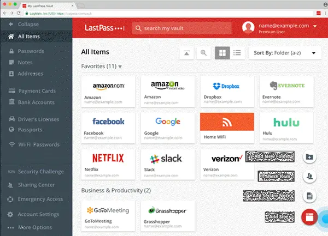Click the Notes icon in sidebar
328x236 pixels.
click(11, 62)
